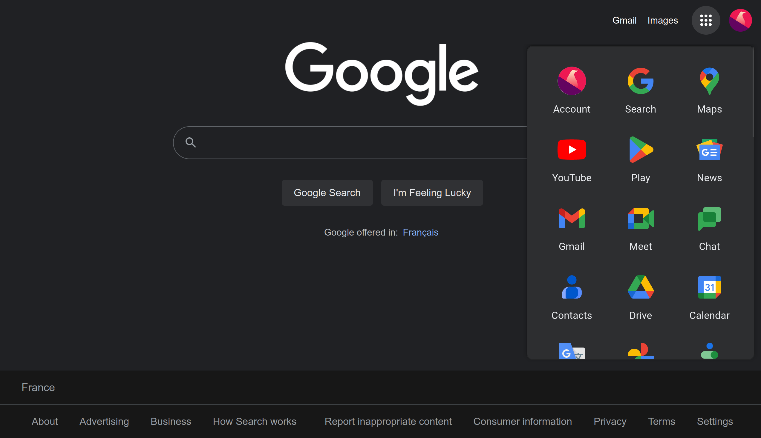Open the Settings menu in the footer
Image resolution: width=761 pixels, height=438 pixels.
pos(715,421)
